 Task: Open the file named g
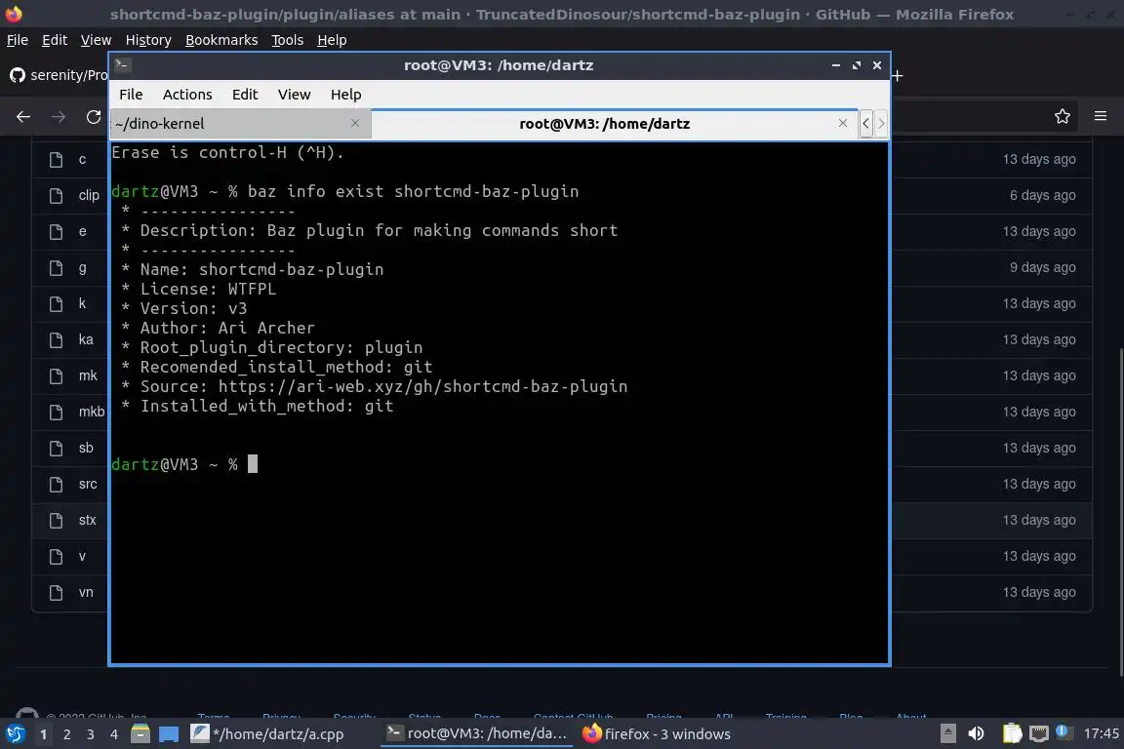click(x=82, y=267)
